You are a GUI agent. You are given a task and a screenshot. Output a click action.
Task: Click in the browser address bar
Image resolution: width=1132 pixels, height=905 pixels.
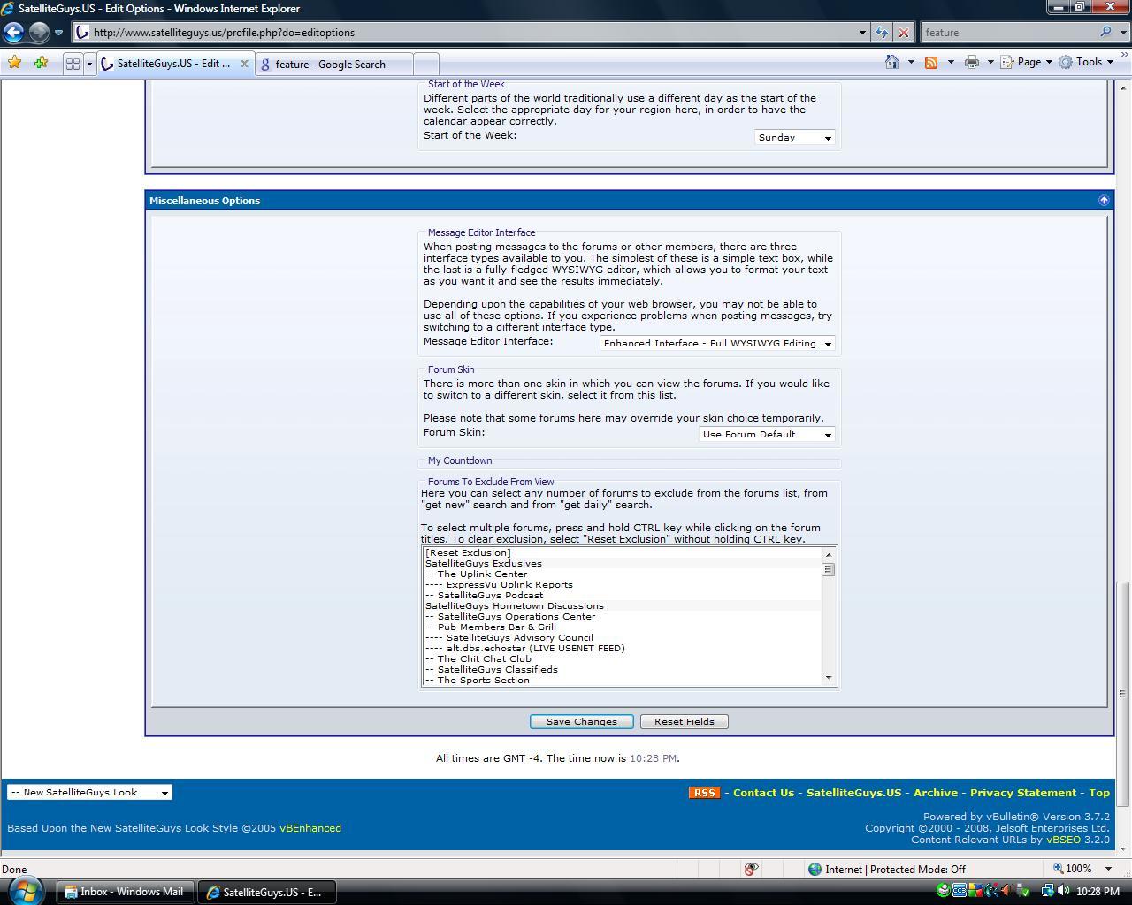[x=469, y=33]
